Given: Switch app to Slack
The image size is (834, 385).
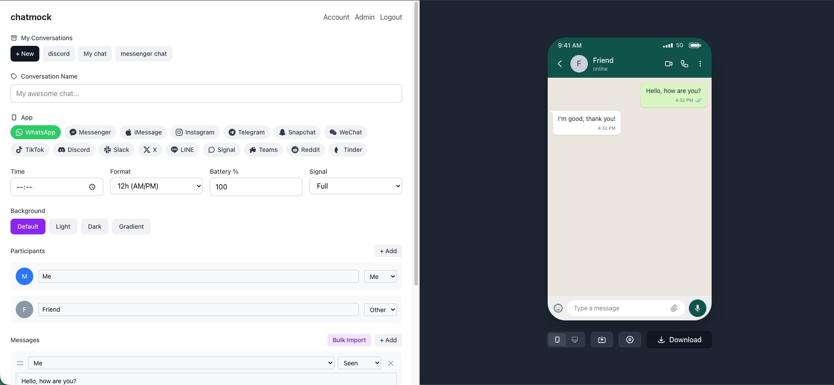Looking at the screenshot, I should coord(117,150).
